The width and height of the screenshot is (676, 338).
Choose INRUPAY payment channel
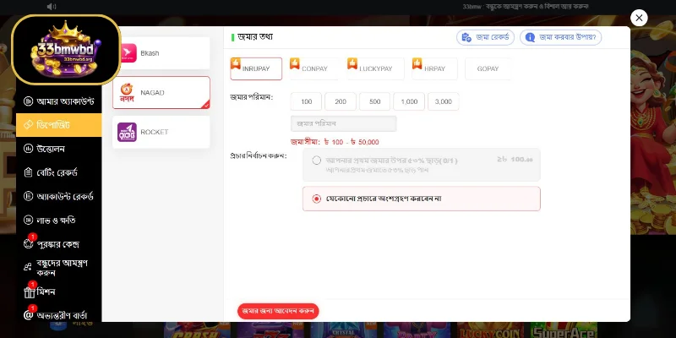coord(256,68)
